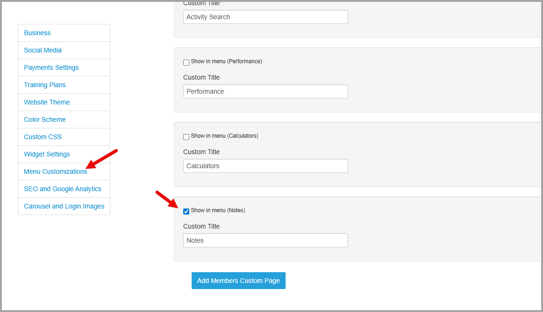Image resolution: width=543 pixels, height=312 pixels.
Task: Click 'Custom Title' label above Notes field
Action: (202, 226)
